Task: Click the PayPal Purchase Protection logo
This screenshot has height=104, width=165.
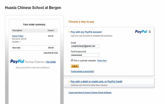Action: click(28, 62)
